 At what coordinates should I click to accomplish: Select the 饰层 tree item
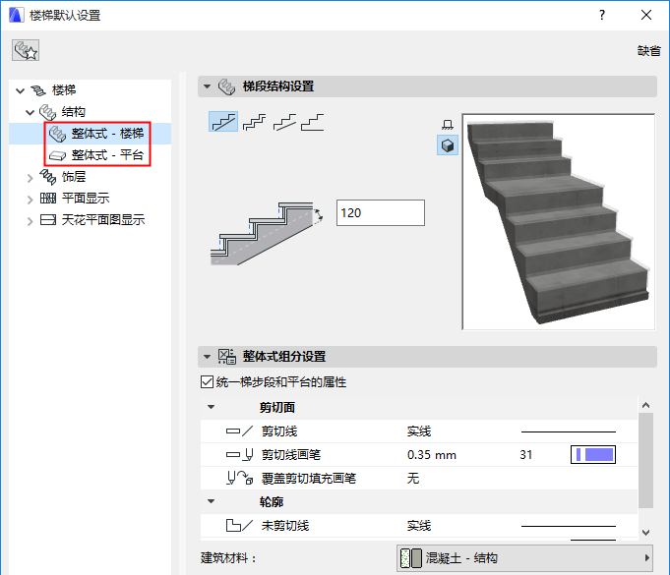pos(74,177)
